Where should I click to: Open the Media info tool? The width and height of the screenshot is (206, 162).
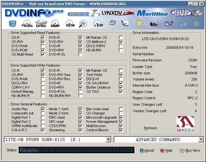tap(27, 24)
